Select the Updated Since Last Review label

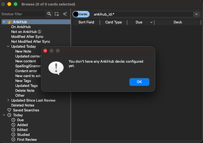(x=33, y=100)
